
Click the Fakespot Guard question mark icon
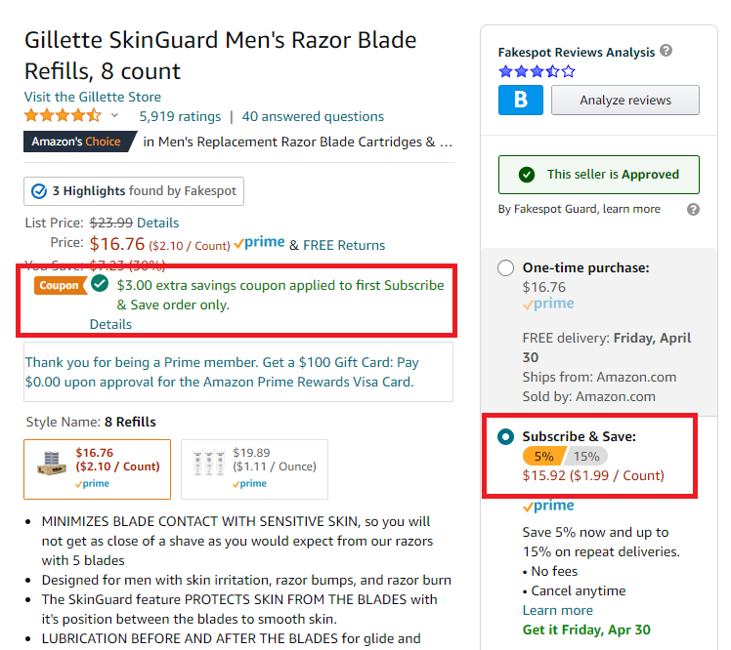[693, 210]
